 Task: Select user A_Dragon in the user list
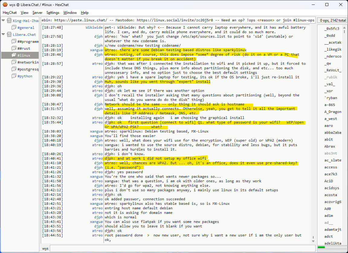[x=333, y=112]
